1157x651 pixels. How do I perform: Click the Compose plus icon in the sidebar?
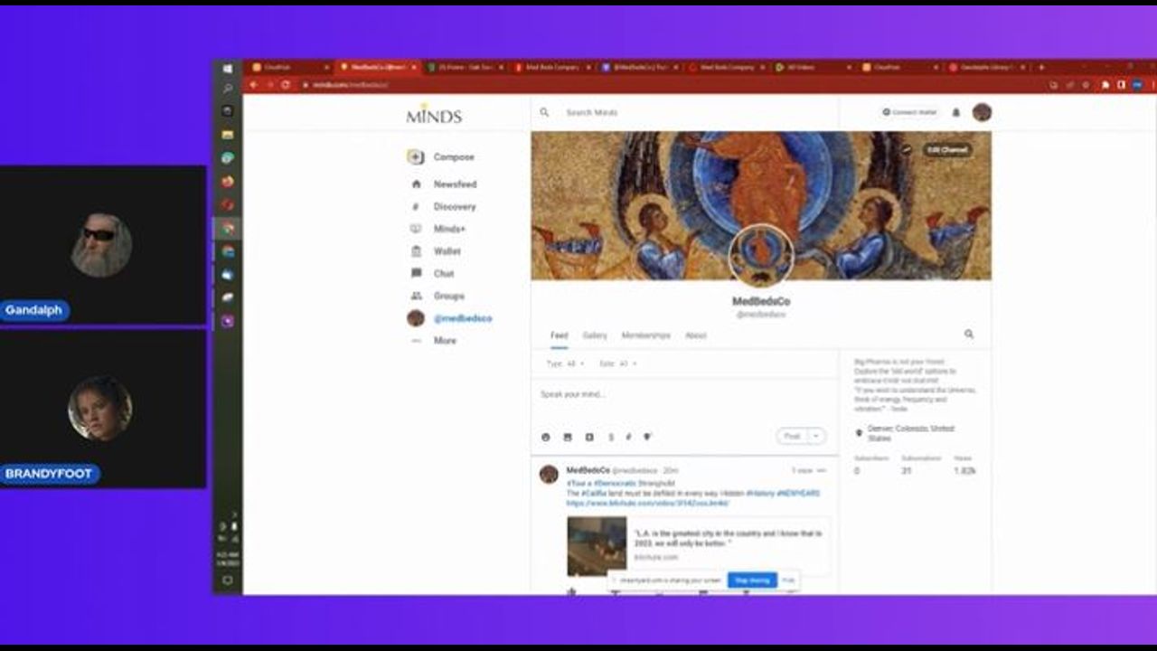(x=416, y=157)
